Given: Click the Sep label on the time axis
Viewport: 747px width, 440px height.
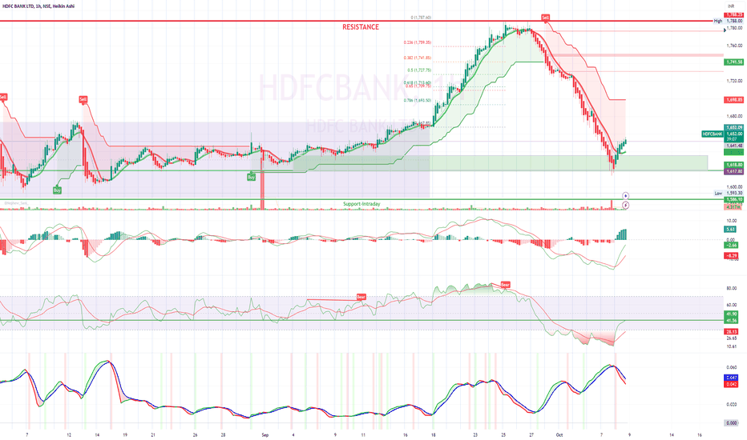Looking at the screenshot, I should coord(264,434).
